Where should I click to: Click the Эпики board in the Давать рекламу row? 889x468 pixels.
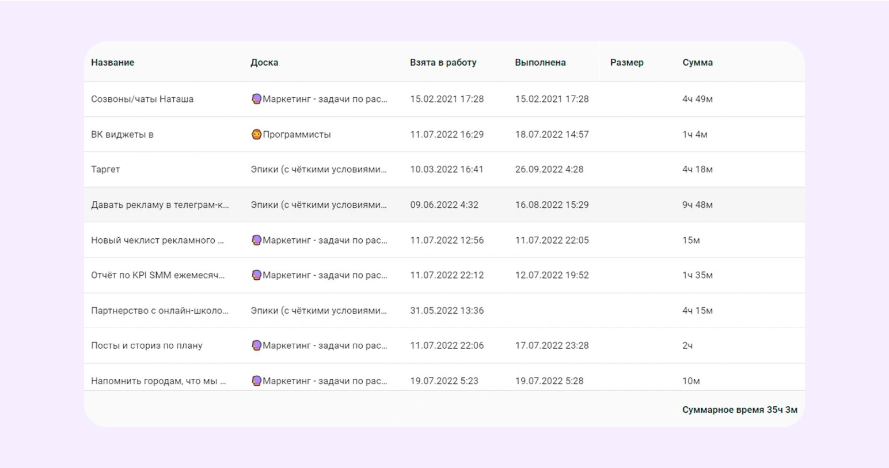tap(318, 204)
